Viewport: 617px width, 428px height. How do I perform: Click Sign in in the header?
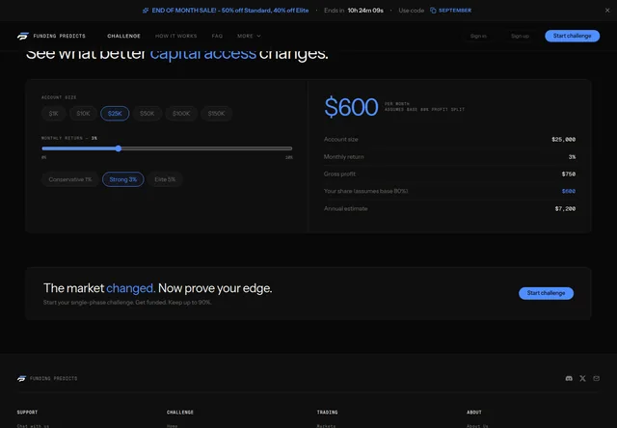[478, 36]
